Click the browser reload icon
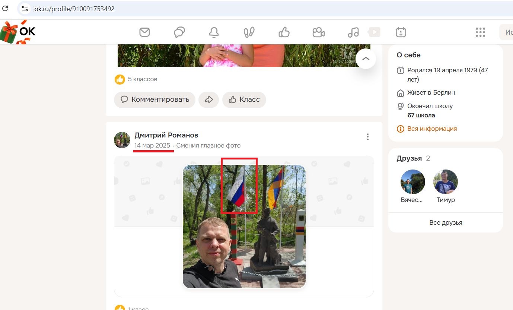This screenshot has height=310, width=513. 5,9
